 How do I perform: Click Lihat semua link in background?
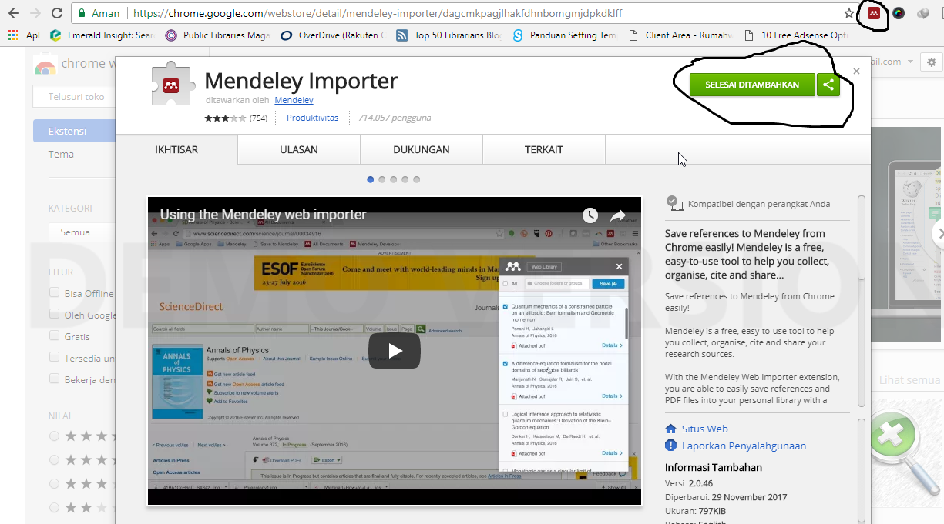pos(908,380)
